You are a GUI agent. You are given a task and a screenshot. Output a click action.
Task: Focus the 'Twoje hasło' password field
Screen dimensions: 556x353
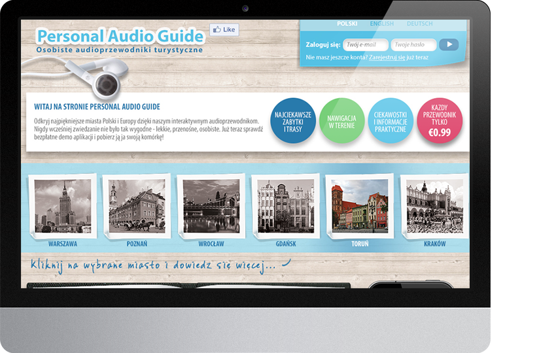pos(413,45)
